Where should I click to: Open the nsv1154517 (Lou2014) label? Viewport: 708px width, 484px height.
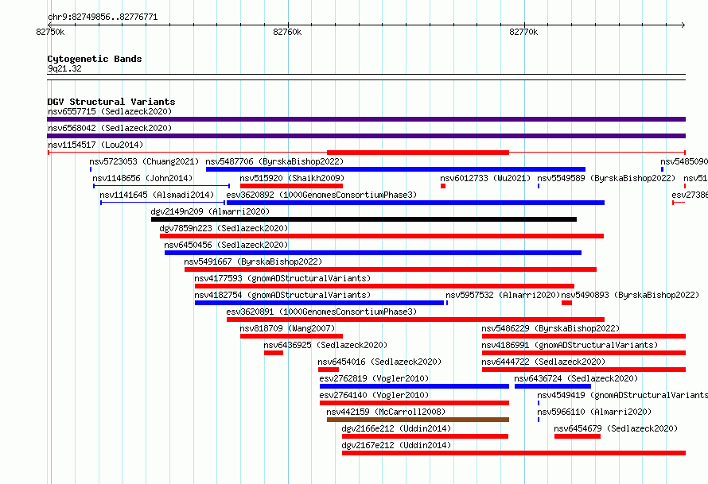(95, 145)
